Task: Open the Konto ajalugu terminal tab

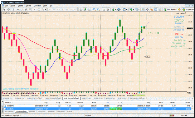Action: [x=22, y=111]
